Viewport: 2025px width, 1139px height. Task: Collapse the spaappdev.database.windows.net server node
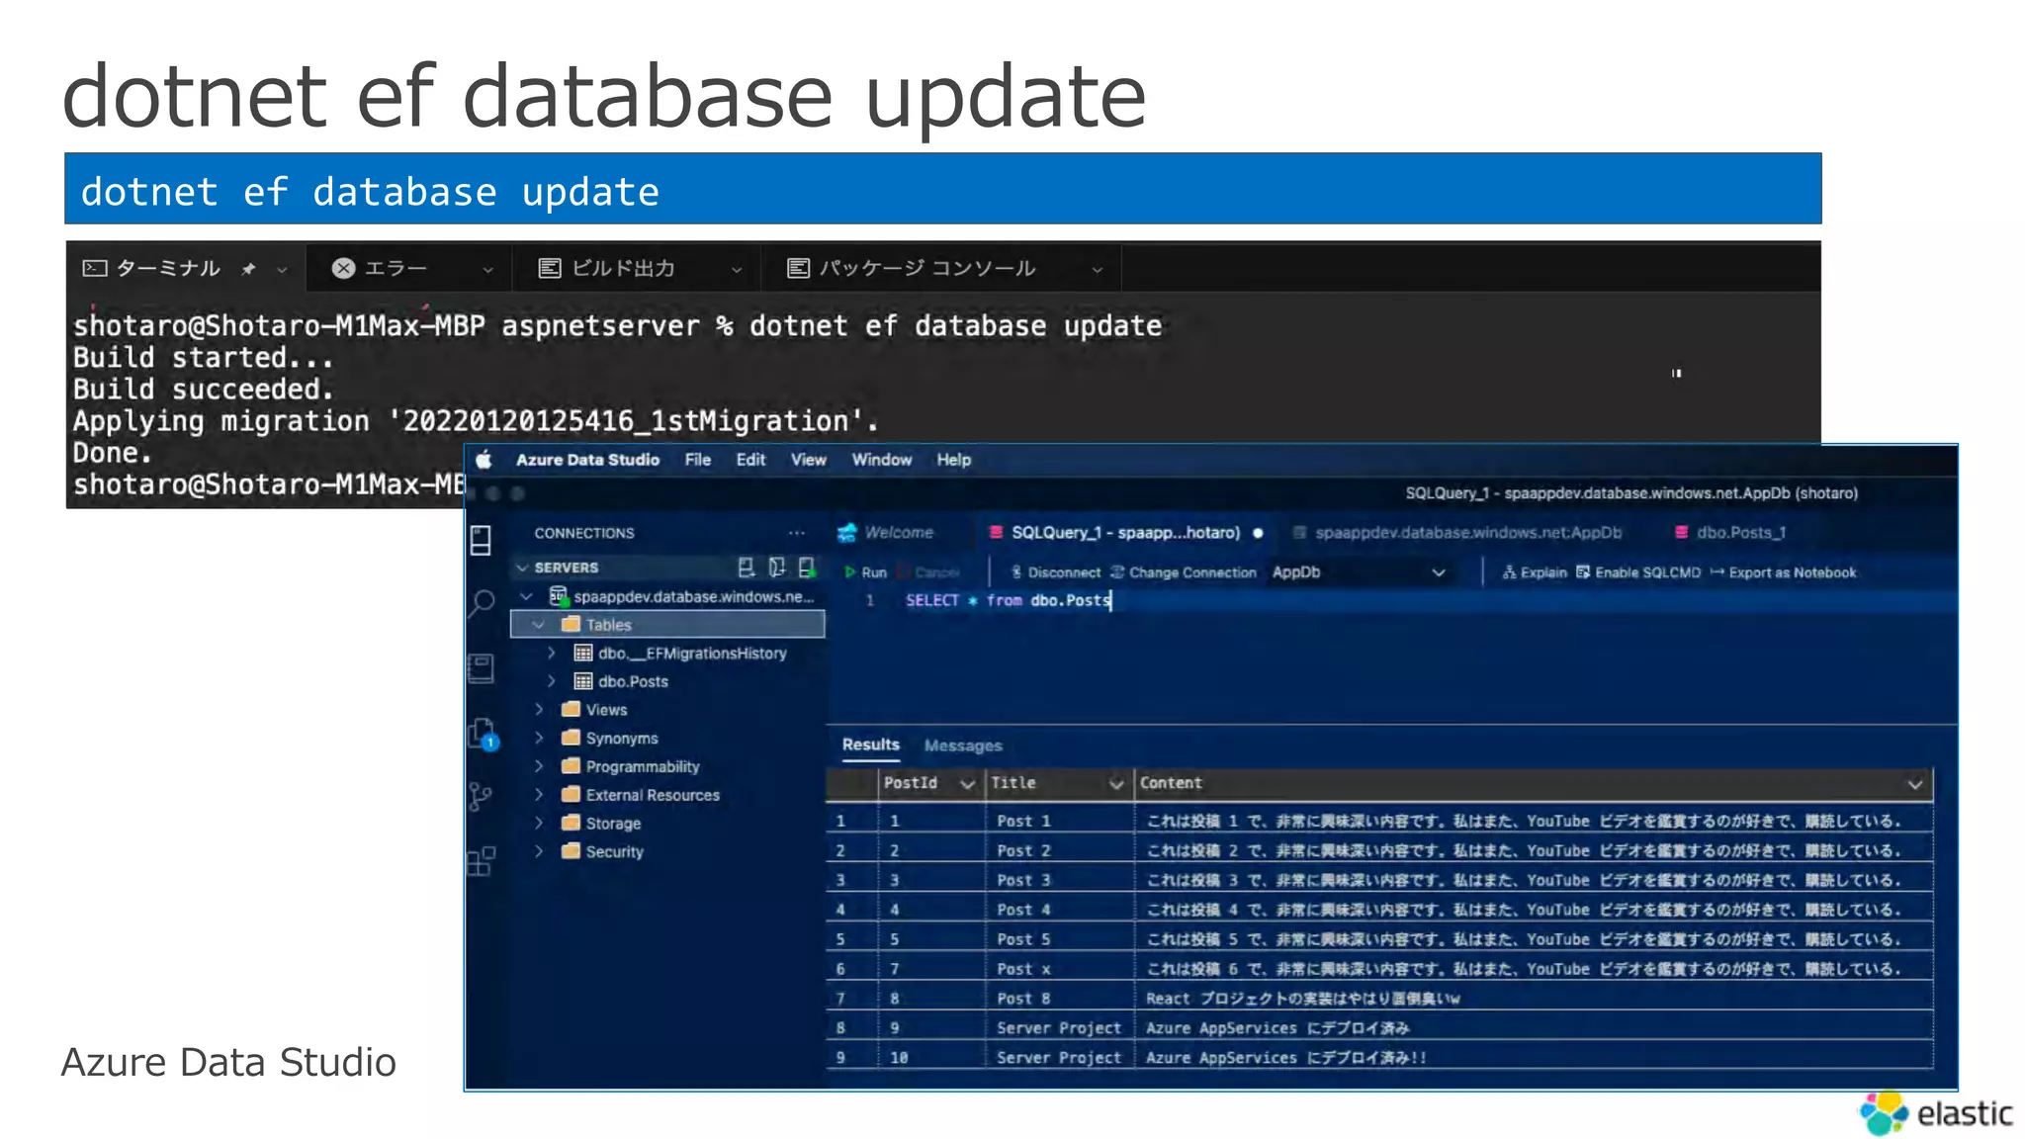tap(527, 596)
